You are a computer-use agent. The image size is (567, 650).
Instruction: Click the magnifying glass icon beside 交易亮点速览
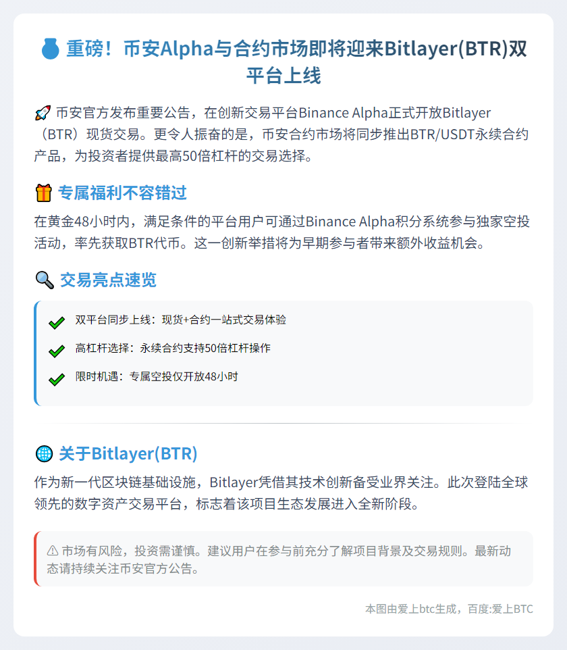(44, 280)
